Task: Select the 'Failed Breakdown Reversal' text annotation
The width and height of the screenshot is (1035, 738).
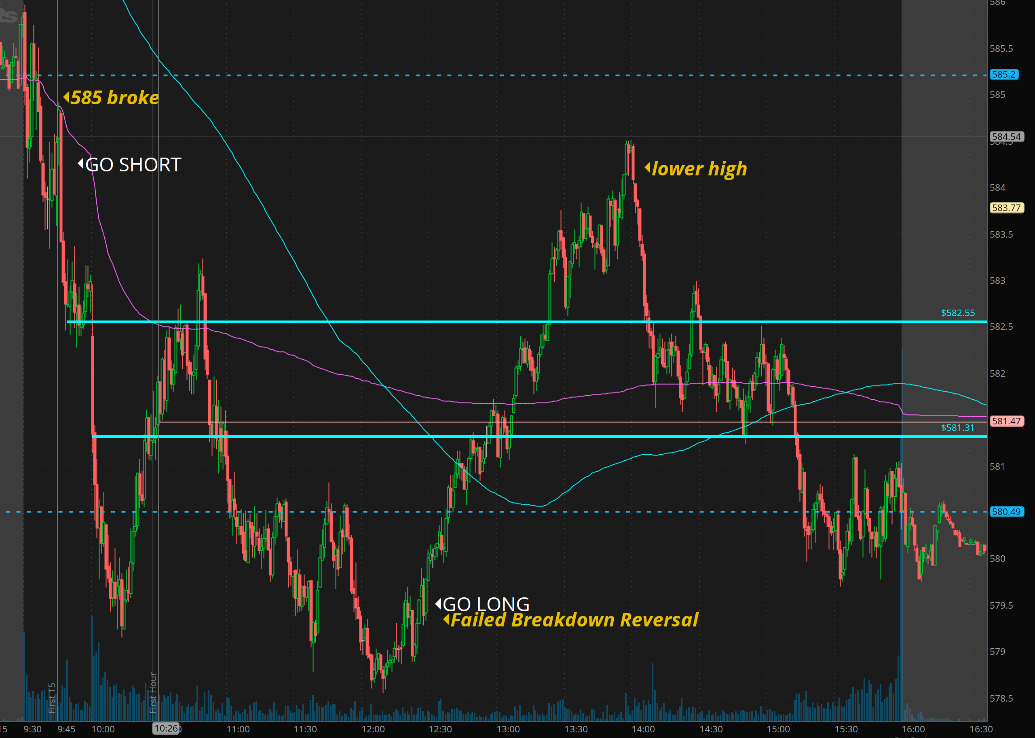Action: point(574,620)
